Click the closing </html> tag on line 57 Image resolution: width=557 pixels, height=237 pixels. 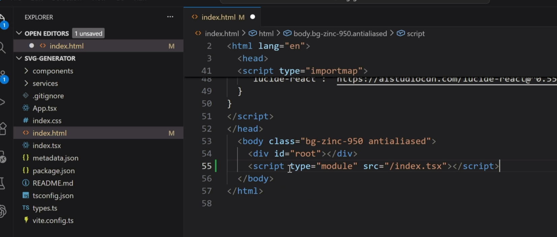point(245,191)
